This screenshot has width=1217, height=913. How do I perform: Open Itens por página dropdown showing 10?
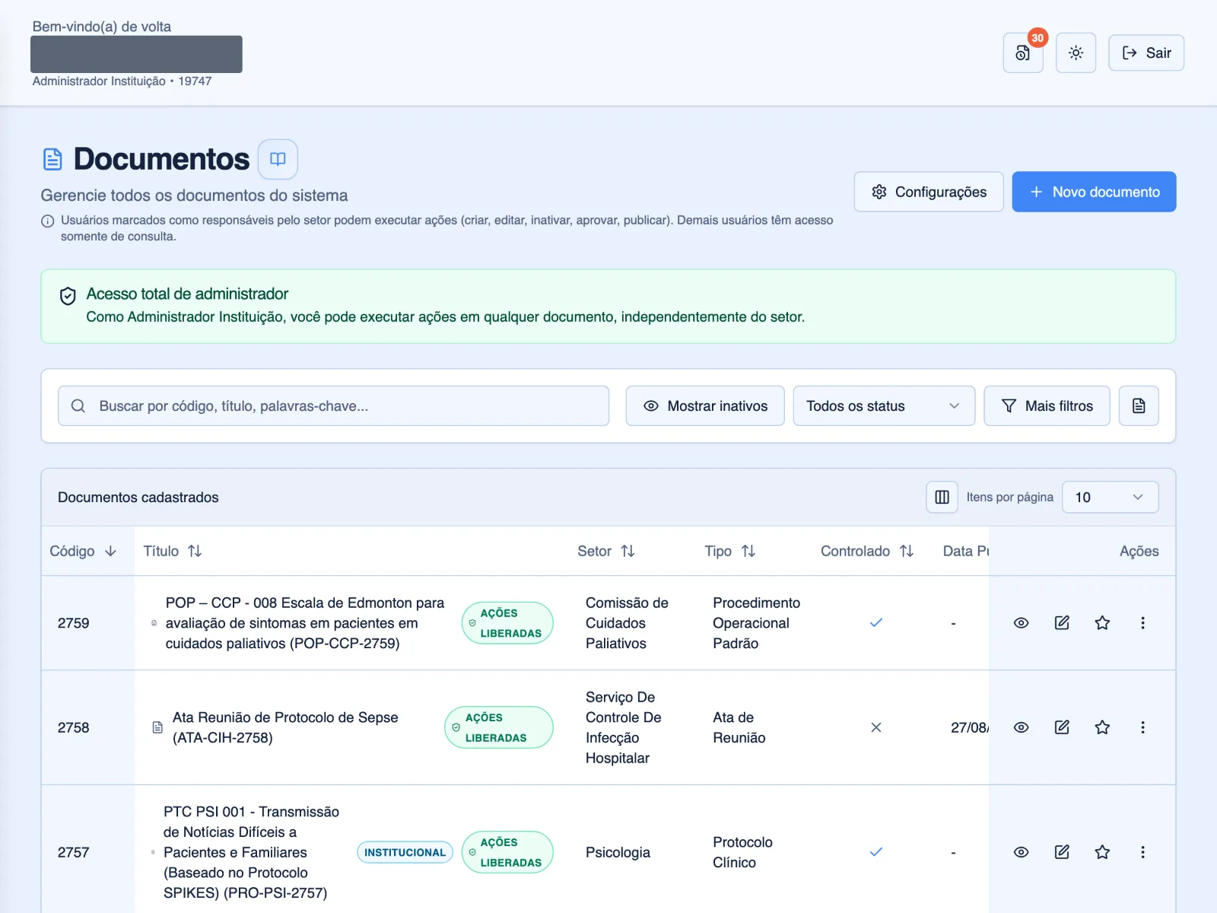click(1110, 497)
